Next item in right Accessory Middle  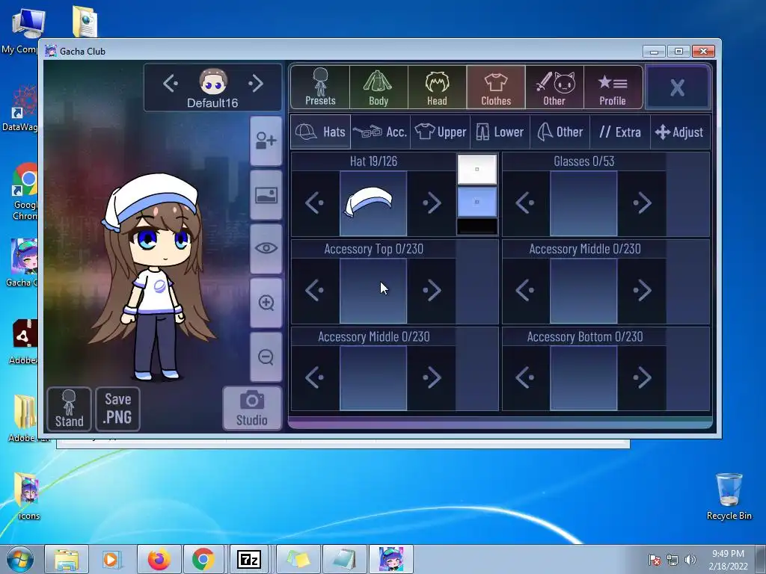coord(642,291)
